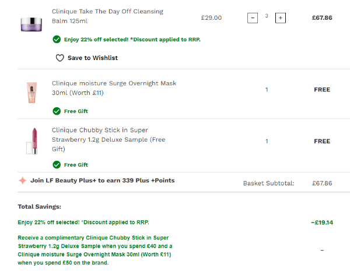This screenshot has width=350, height=271.
Task: Click the −£19.14 savings amount
Action: pyautogui.click(x=321, y=222)
